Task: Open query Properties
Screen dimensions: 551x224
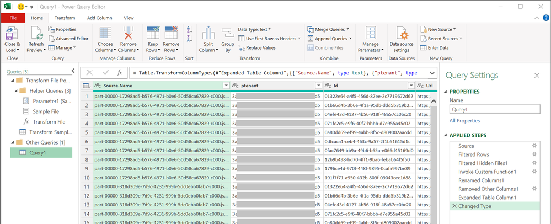Action: point(62,30)
